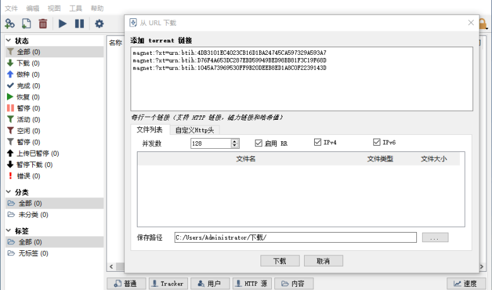
Task: Close the 从 URL 下载 dialog
Action: (471, 23)
